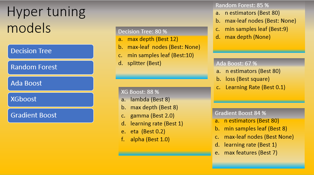
Task: Click 'eta (Best 0.2)' line
Action: pyautogui.click(x=148, y=132)
